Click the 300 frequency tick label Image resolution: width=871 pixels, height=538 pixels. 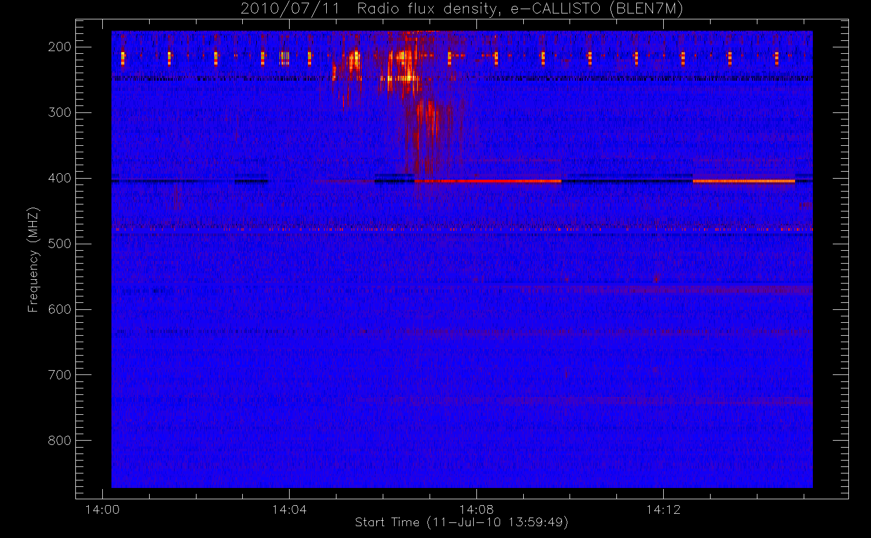pyautogui.click(x=59, y=112)
